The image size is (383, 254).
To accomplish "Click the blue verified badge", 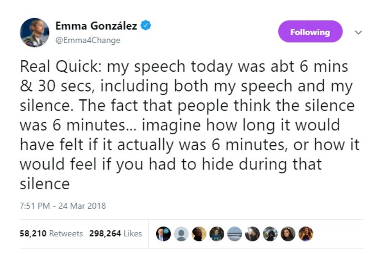I will [145, 25].
